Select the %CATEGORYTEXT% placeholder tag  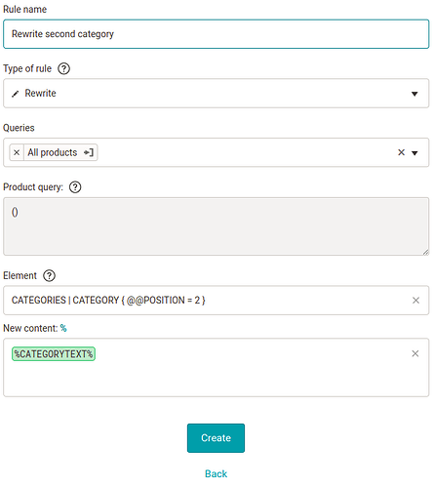tap(54, 353)
